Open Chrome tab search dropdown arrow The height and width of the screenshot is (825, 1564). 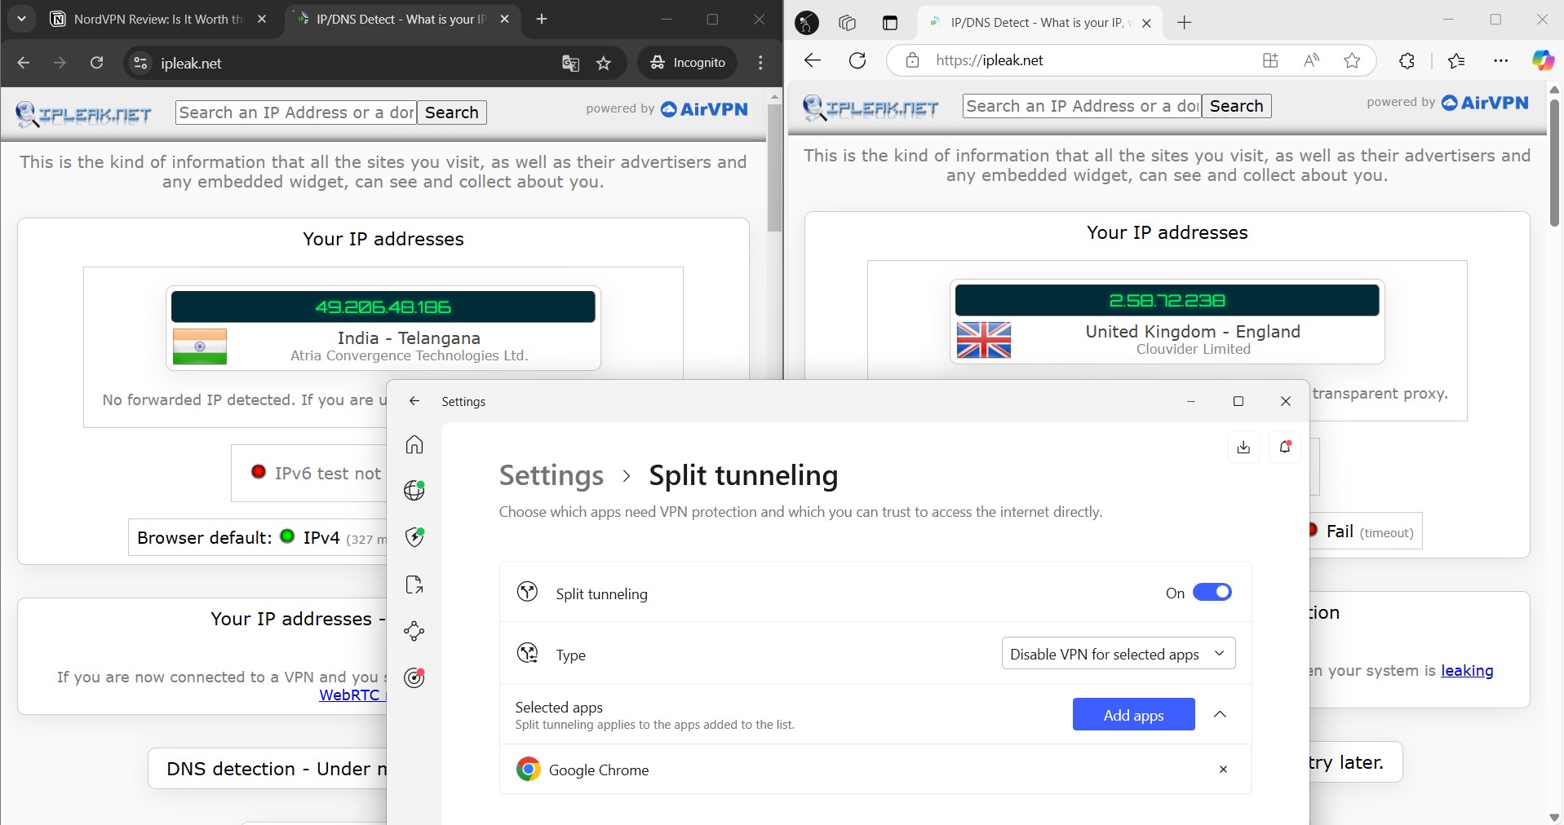pyautogui.click(x=22, y=19)
